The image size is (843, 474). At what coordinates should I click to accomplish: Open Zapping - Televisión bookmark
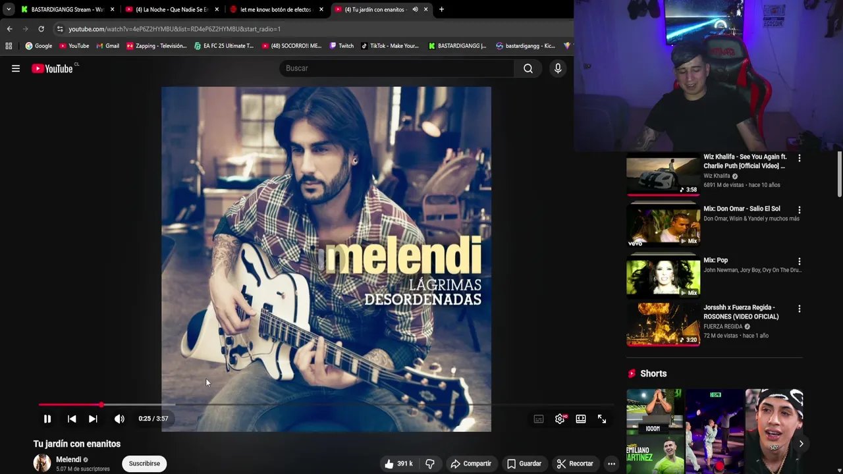click(157, 46)
